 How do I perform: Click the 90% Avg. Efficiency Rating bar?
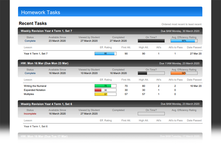184,41
